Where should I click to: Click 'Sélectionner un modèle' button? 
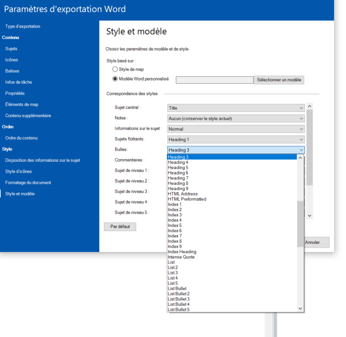(279, 80)
